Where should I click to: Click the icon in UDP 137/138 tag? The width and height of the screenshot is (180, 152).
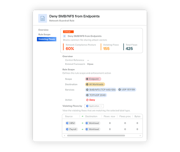tap(119, 90)
